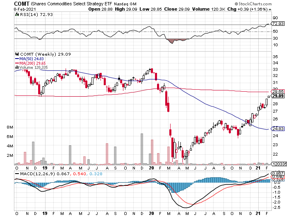Click the 120335 volume tag
The width and height of the screenshot is (287, 217).
coord(279,164)
